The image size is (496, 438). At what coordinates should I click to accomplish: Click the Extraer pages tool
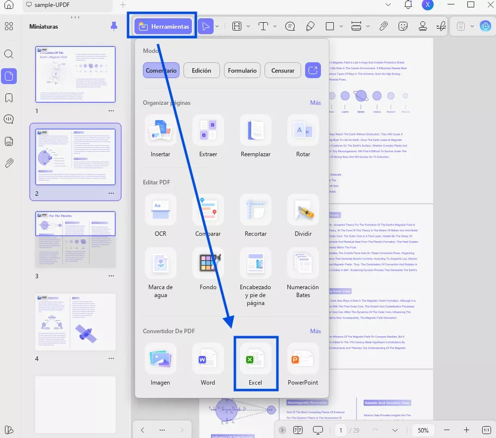point(208,136)
